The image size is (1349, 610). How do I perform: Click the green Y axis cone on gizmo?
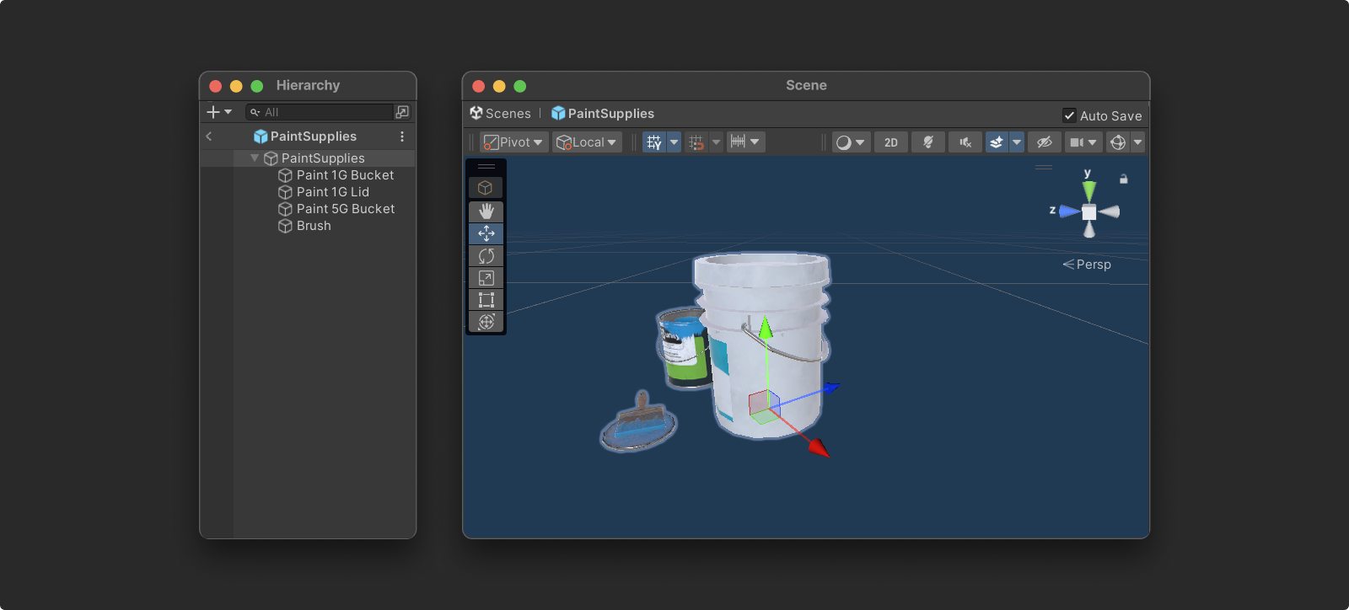1089,190
